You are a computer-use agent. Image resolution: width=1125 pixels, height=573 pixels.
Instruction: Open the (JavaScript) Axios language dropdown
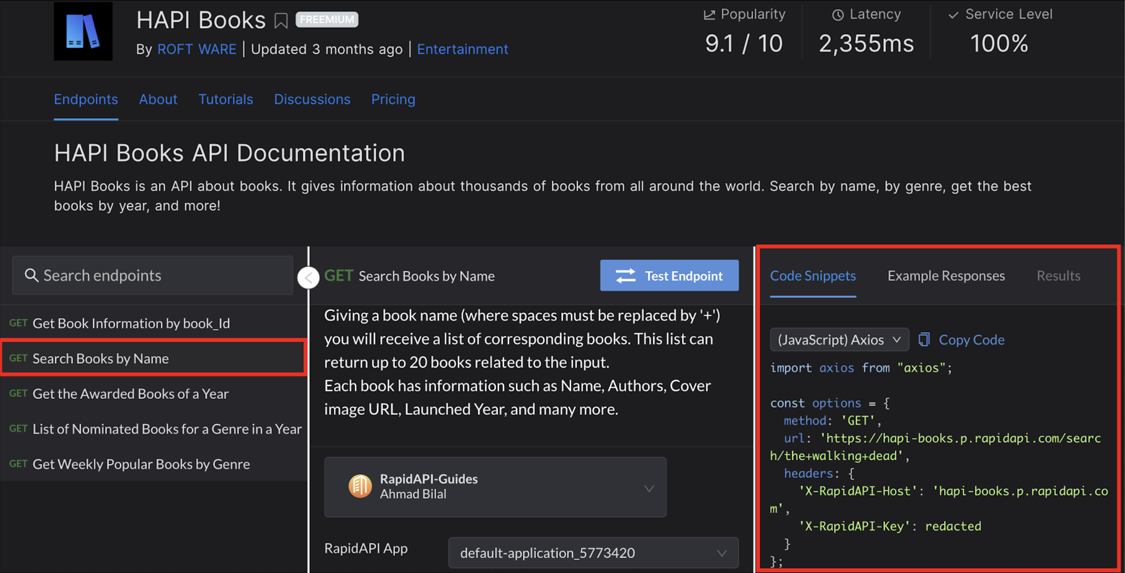pyautogui.click(x=839, y=340)
